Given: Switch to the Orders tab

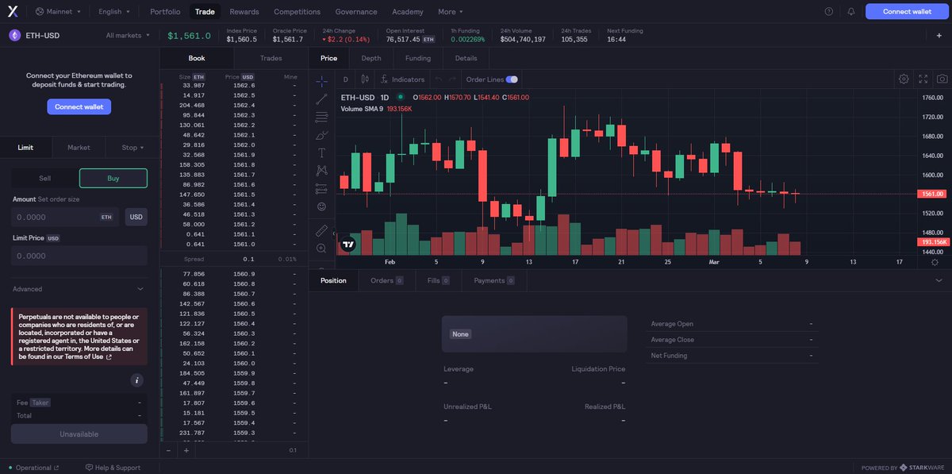Looking at the screenshot, I should [x=387, y=280].
